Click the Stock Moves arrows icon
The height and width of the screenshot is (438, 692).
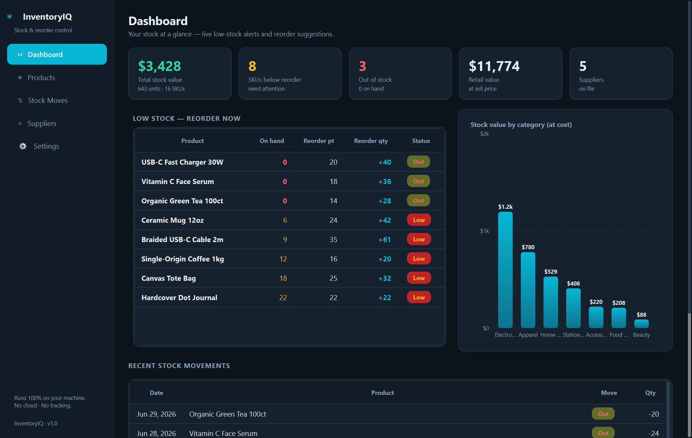20,101
